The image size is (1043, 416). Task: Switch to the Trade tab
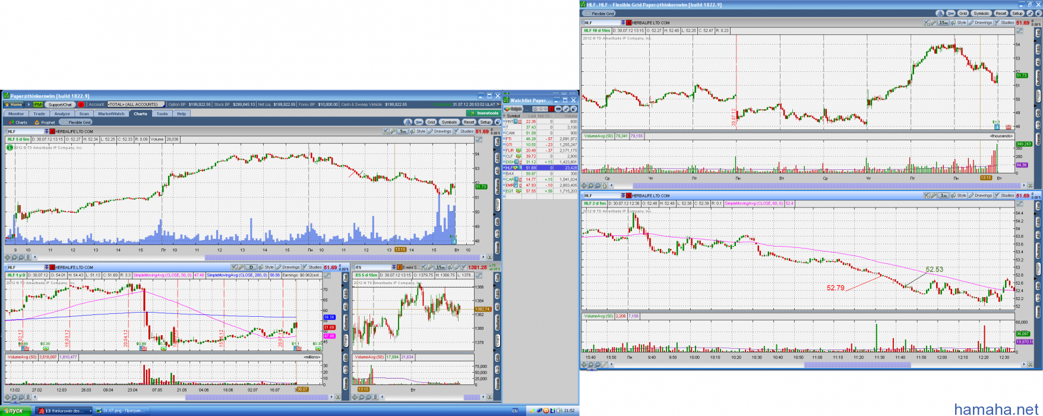click(39, 114)
